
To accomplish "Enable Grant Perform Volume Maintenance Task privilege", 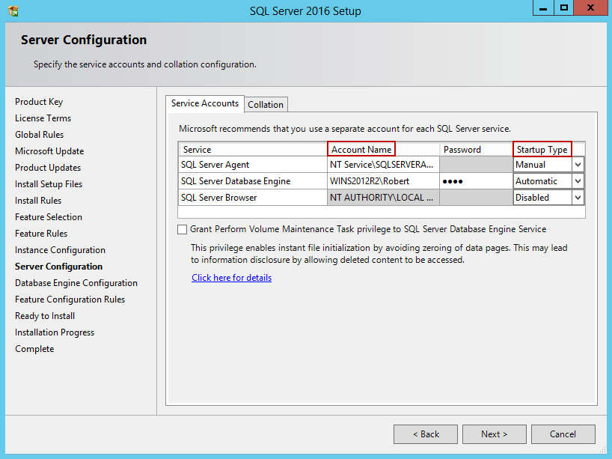I will (180, 229).
